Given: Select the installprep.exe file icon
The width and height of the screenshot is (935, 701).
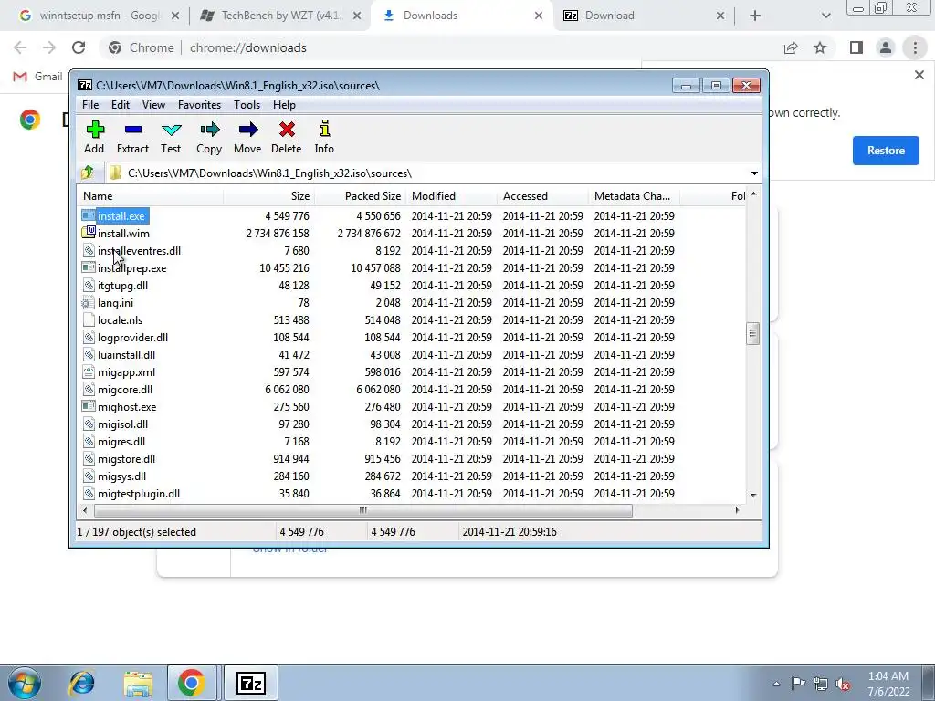Looking at the screenshot, I should tap(89, 267).
